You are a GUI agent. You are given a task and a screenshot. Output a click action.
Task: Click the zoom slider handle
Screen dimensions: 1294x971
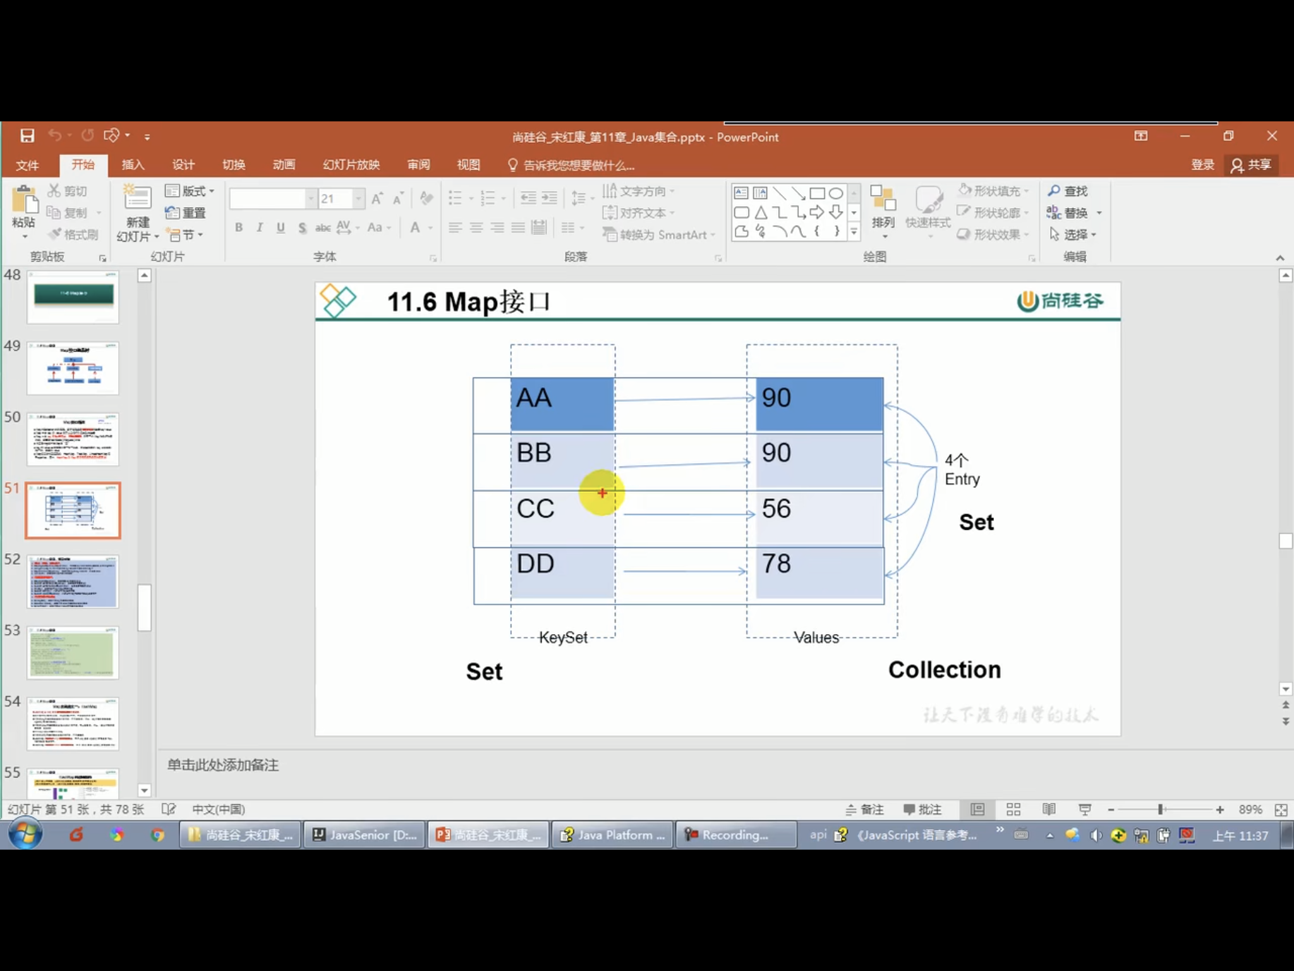[1160, 810]
